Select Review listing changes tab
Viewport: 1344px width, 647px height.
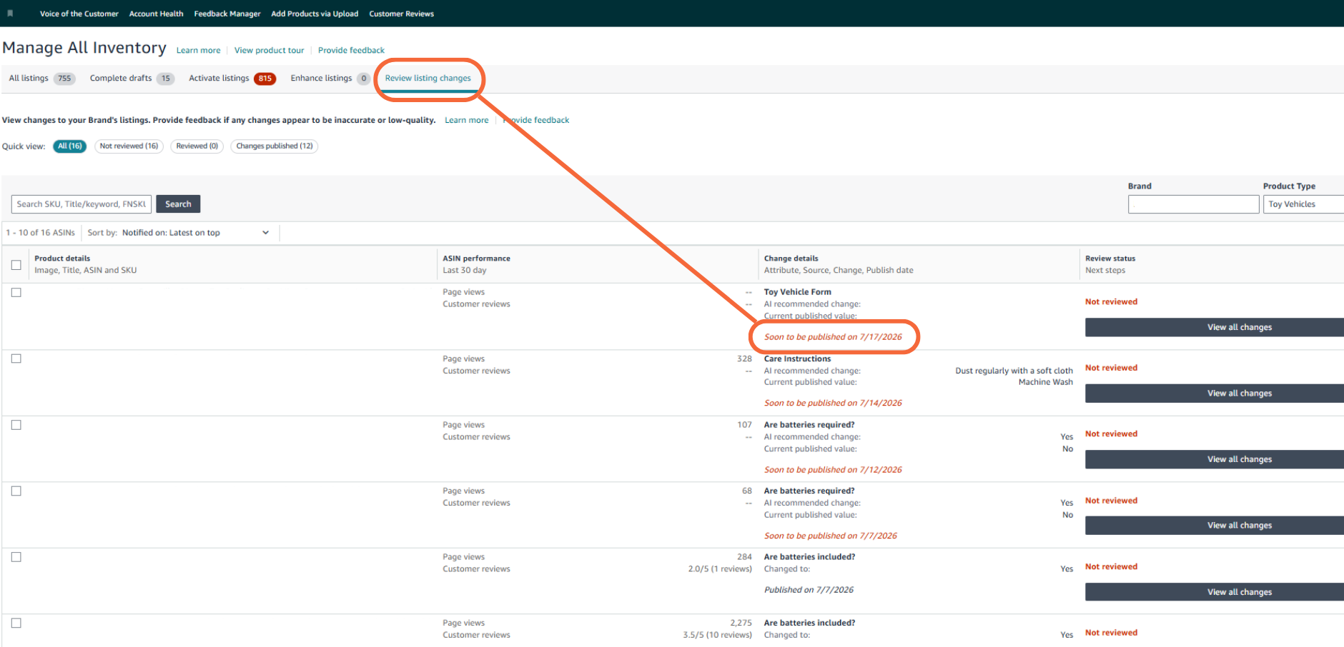[428, 79]
